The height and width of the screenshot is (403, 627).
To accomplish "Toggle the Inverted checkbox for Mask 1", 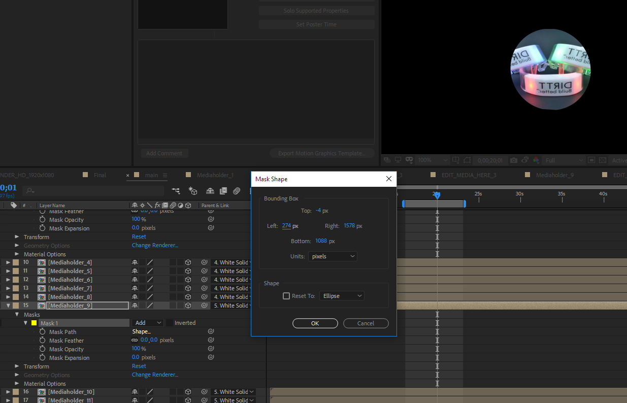I will pos(170,323).
